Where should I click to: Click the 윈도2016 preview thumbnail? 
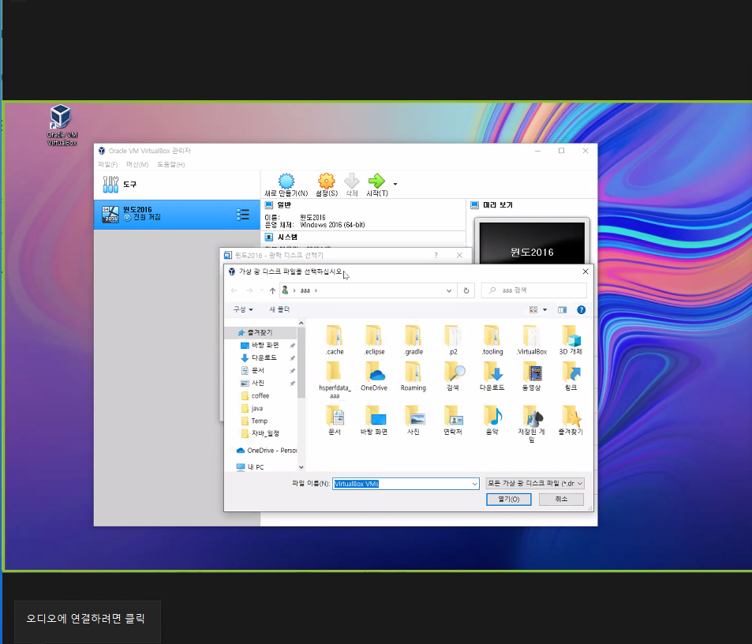pyautogui.click(x=532, y=242)
